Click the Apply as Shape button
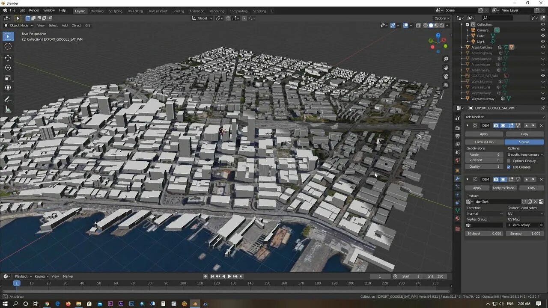This screenshot has height=308, width=548. [504, 188]
